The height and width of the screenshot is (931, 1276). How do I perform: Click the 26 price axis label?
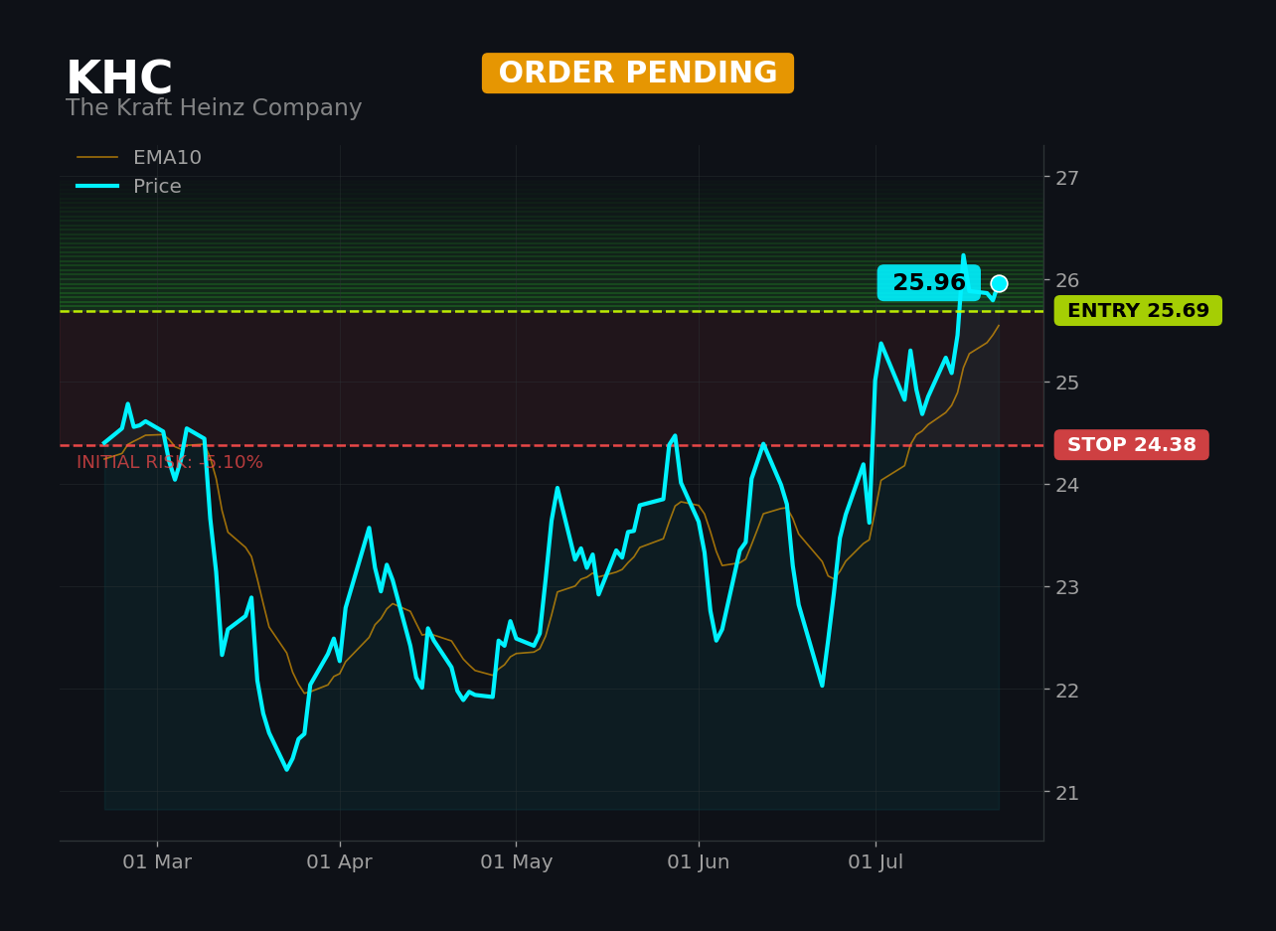coord(1067,280)
